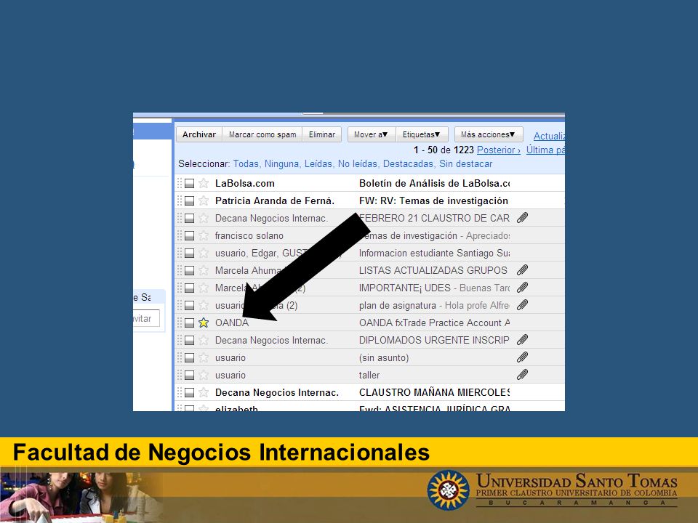
Task: Tick the plan de asignatura email checkbox
Action: (189, 306)
